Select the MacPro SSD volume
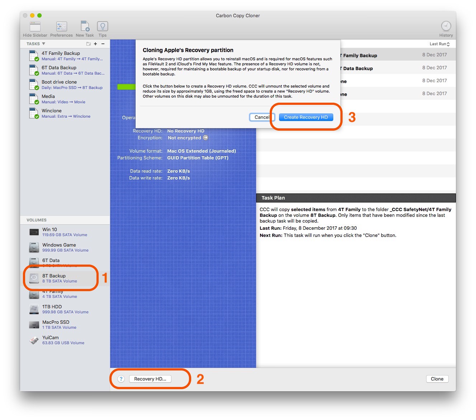 [x=65, y=325]
